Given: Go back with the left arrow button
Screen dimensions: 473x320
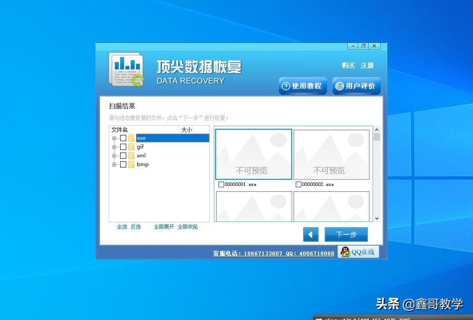Looking at the screenshot, I should (x=311, y=234).
